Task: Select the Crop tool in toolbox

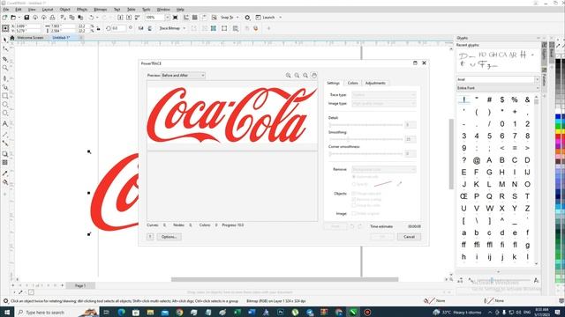Action: [5, 59]
